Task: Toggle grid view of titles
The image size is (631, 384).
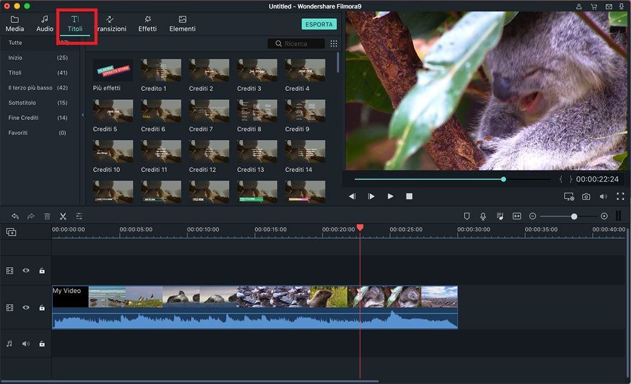Action: pyautogui.click(x=334, y=44)
